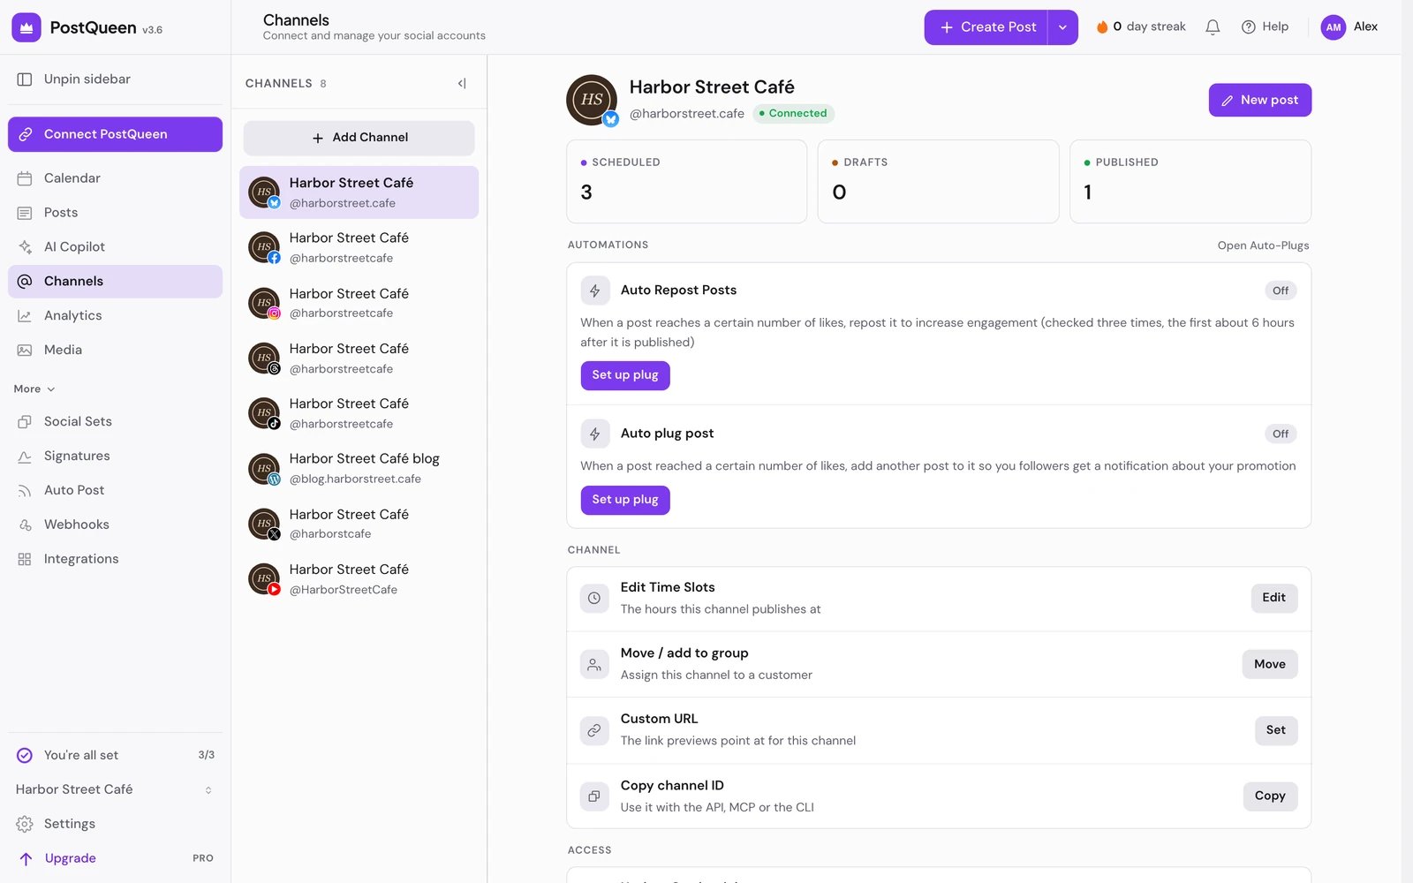The height and width of the screenshot is (883, 1413).
Task: Collapse the channels list panel arrow
Action: coord(462,83)
